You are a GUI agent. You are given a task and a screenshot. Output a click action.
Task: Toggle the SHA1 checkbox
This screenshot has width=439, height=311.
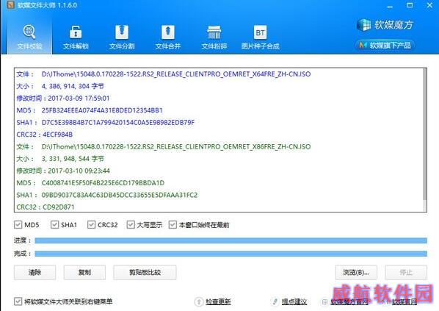click(x=54, y=225)
